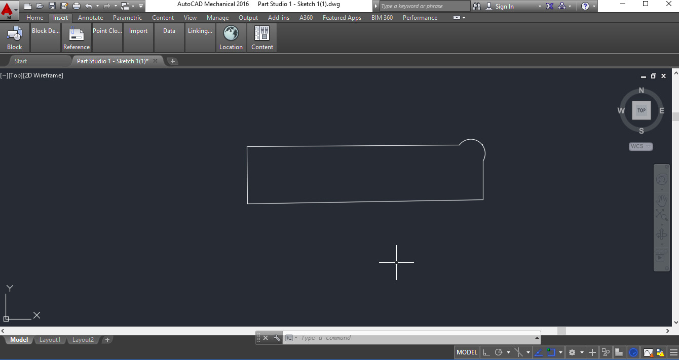The height and width of the screenshot is (360, 679).
Task: Toggle the graphics performance warning icon
Action: [x=648, y=352]
